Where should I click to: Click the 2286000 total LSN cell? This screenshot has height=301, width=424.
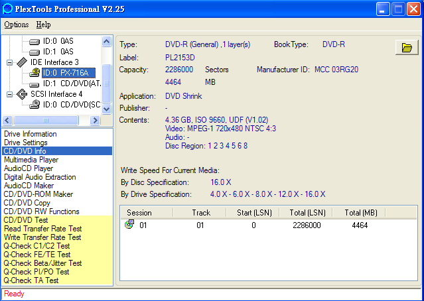307,225
